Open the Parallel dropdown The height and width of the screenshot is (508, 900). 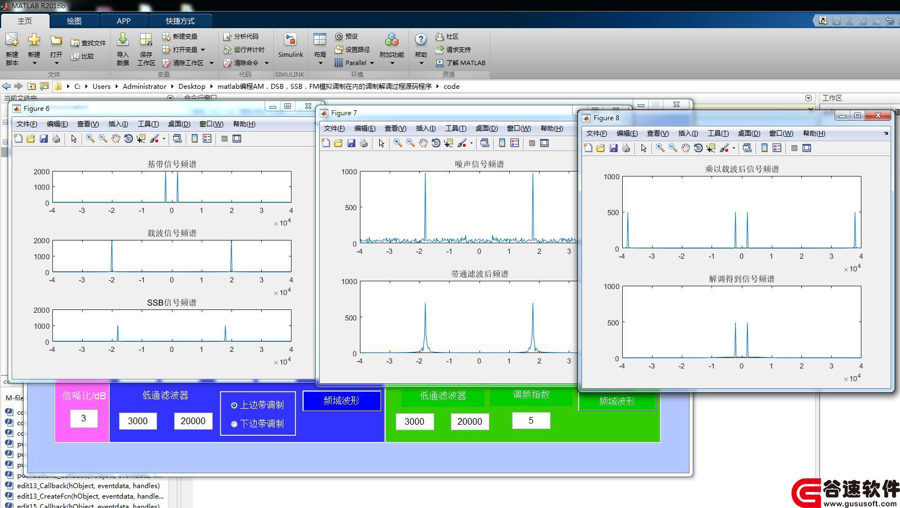(x=372, y=63)
